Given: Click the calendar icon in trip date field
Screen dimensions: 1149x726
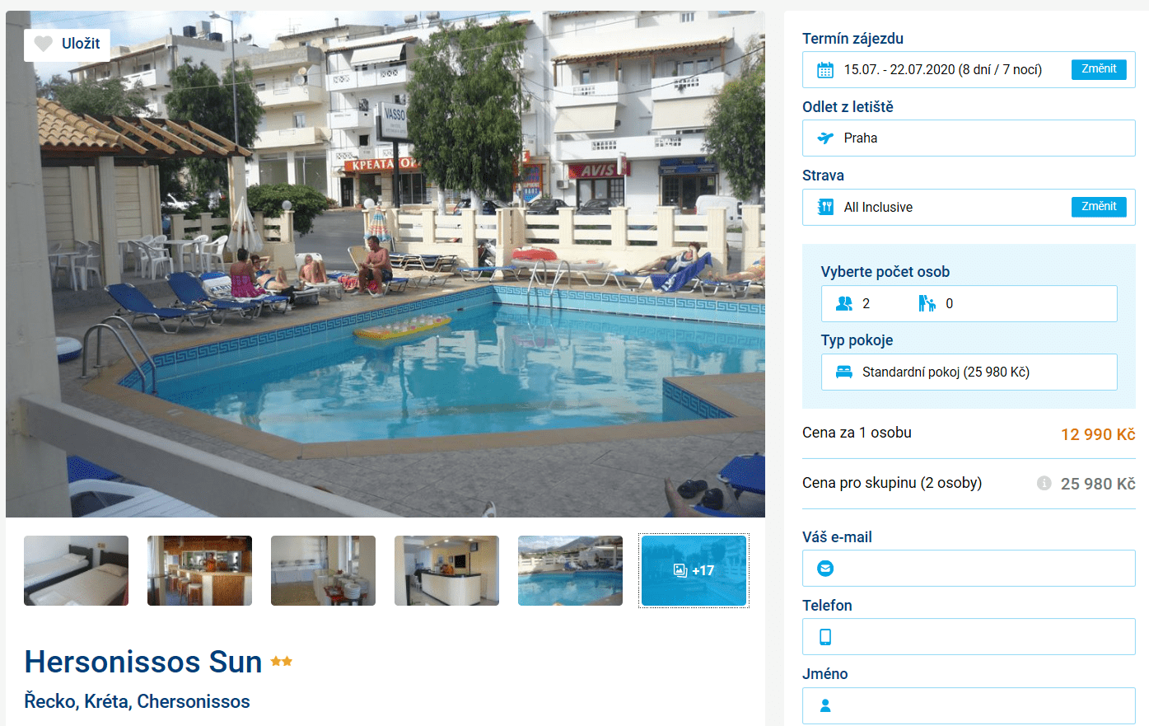Looking at the screenshot, I should point(825,70).
